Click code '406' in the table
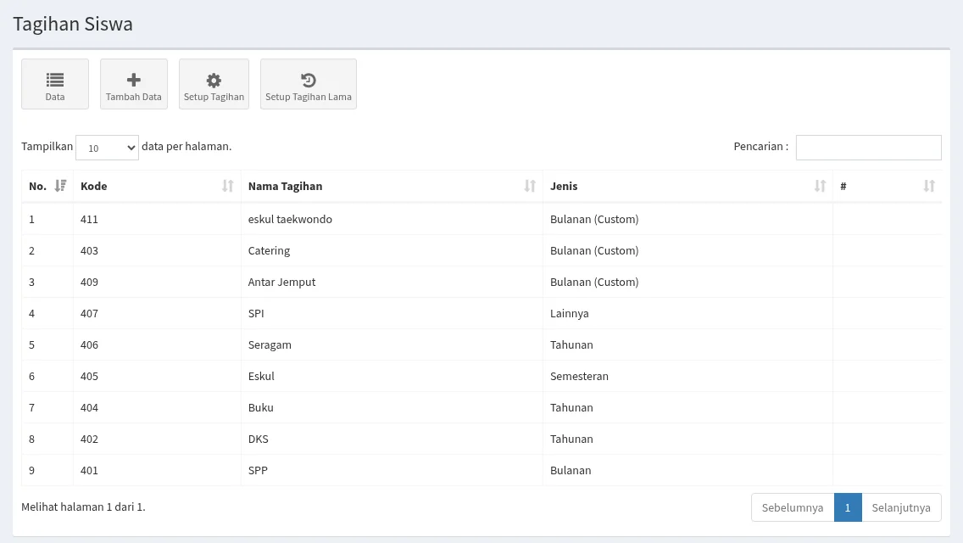 (x=89, y=344)
